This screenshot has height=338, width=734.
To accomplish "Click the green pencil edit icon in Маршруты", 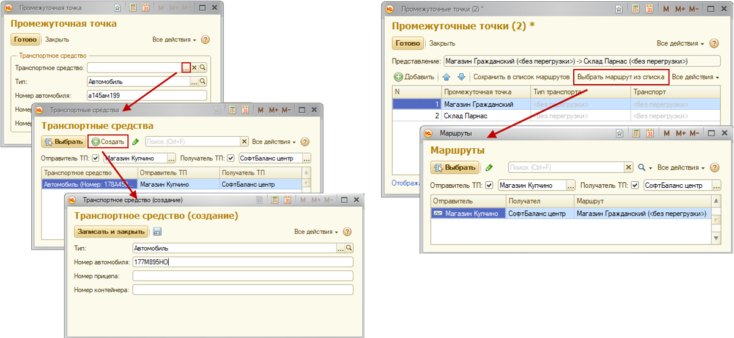I will click(x=489, y=167).
